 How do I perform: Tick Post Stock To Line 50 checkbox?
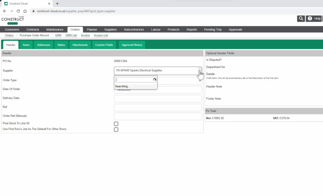pyautogui.click(x=116, y=124)
